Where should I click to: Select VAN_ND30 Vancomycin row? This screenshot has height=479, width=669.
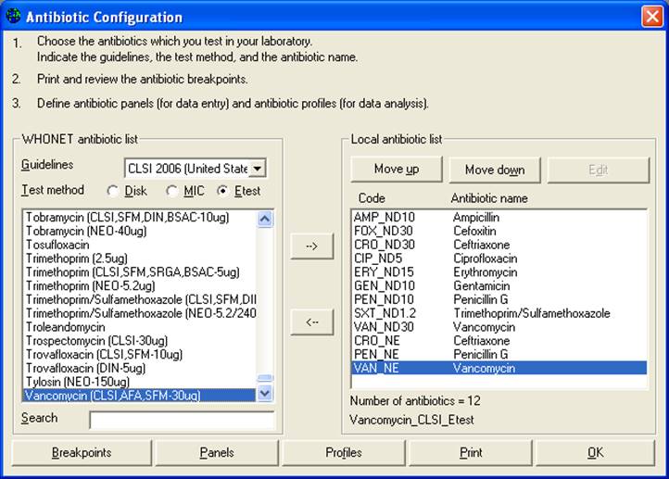pyautogui.click(x=499, y=327)
